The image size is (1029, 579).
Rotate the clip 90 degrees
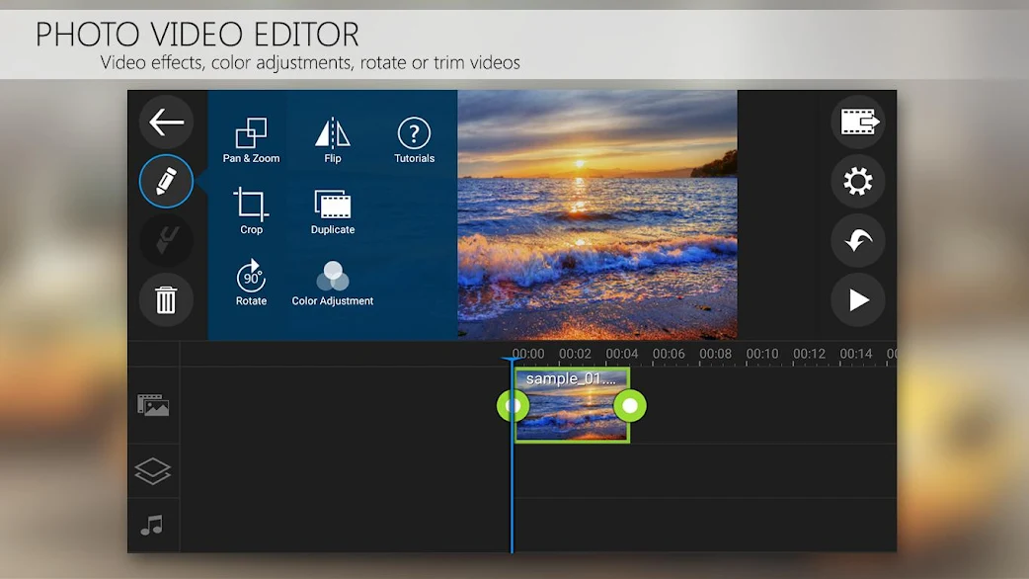click(251, 283)
